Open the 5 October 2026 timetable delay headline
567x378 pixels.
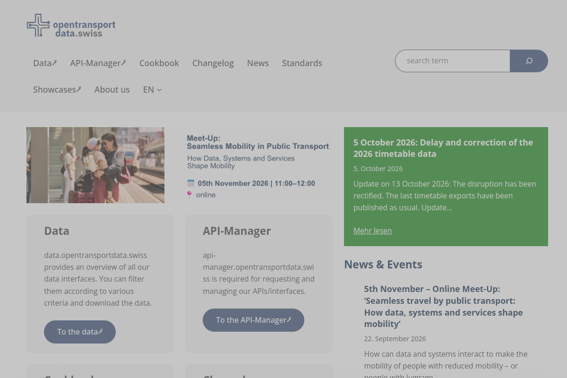[443, 148]
